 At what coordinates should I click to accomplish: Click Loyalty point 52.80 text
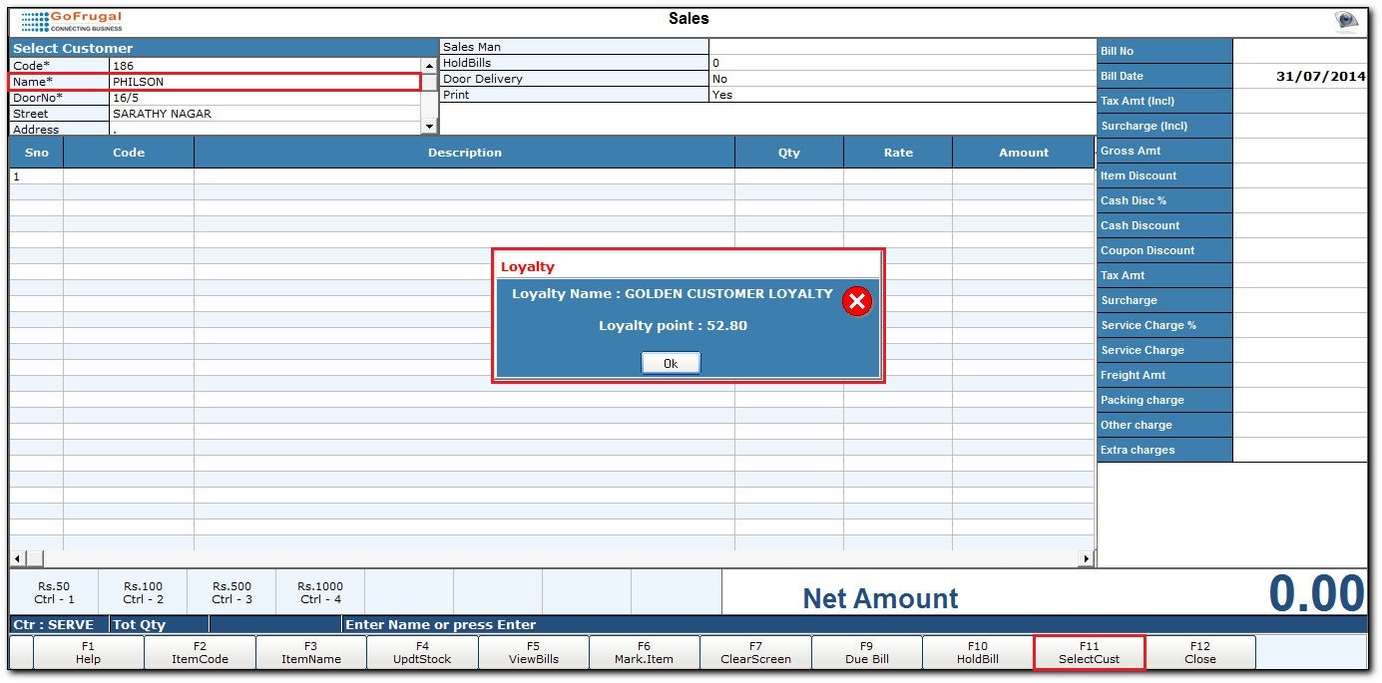coord(673,325)
